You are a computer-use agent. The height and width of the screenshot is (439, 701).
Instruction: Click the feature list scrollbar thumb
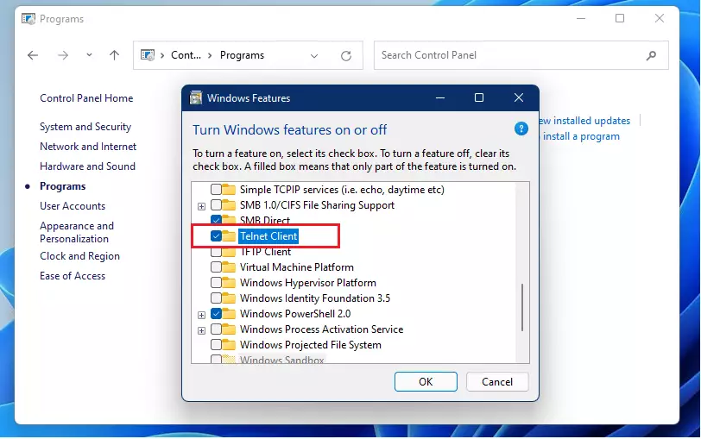pyautogui.click(x=522, y=307)
